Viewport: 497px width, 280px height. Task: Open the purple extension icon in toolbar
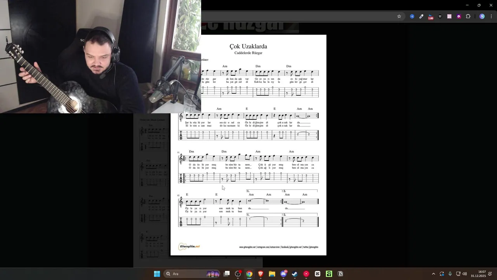tap(459, 16)
